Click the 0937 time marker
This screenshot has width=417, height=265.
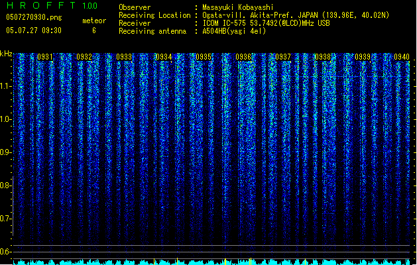(x=283, y=57)
